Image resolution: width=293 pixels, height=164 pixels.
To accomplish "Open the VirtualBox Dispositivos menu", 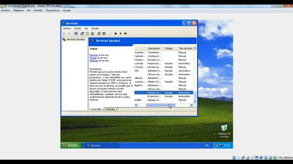I will (53, 10).
